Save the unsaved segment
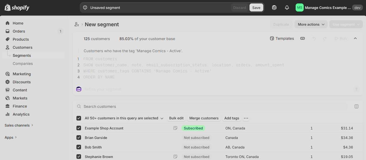The image size is (366, 160). tap(256, 8)
